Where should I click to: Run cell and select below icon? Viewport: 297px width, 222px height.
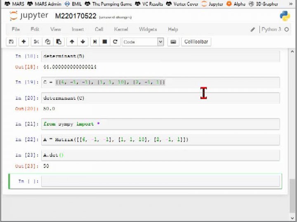pyautogui.click(x=95, y=42)
